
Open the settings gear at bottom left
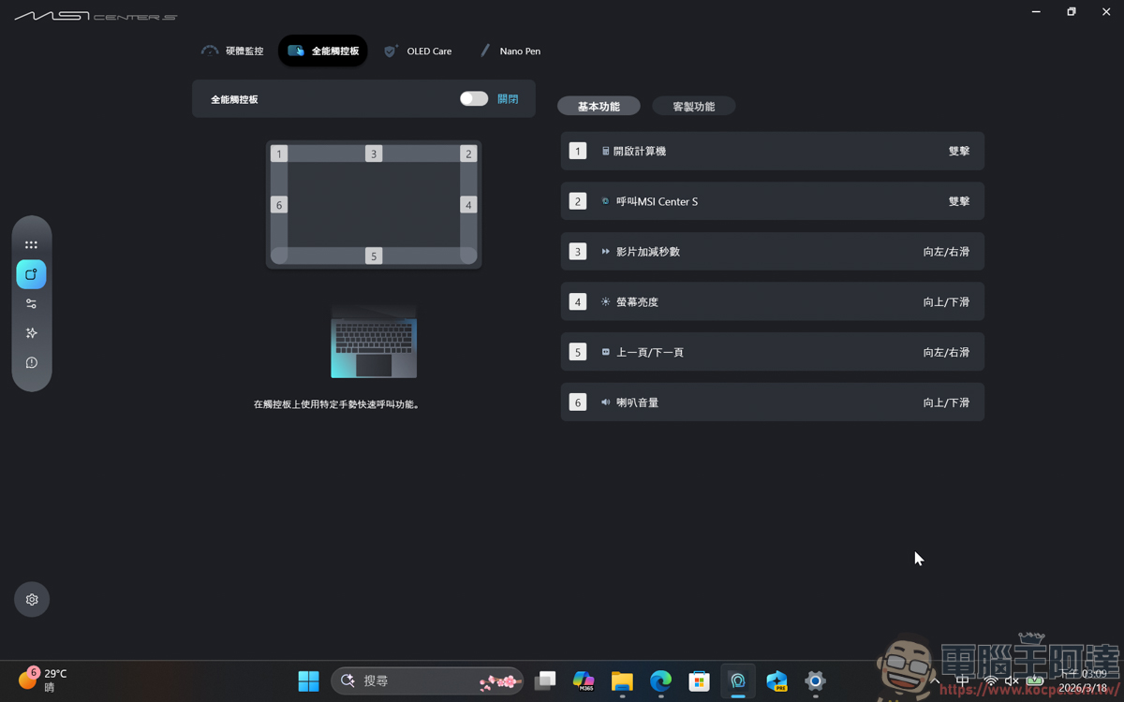(x=31, y=599)
